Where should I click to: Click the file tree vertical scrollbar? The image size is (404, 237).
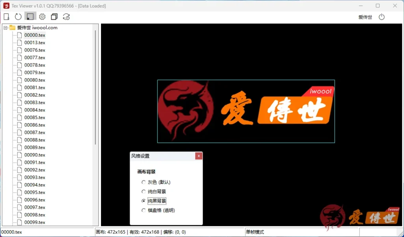pyautogui.click(x=95, y=87)
